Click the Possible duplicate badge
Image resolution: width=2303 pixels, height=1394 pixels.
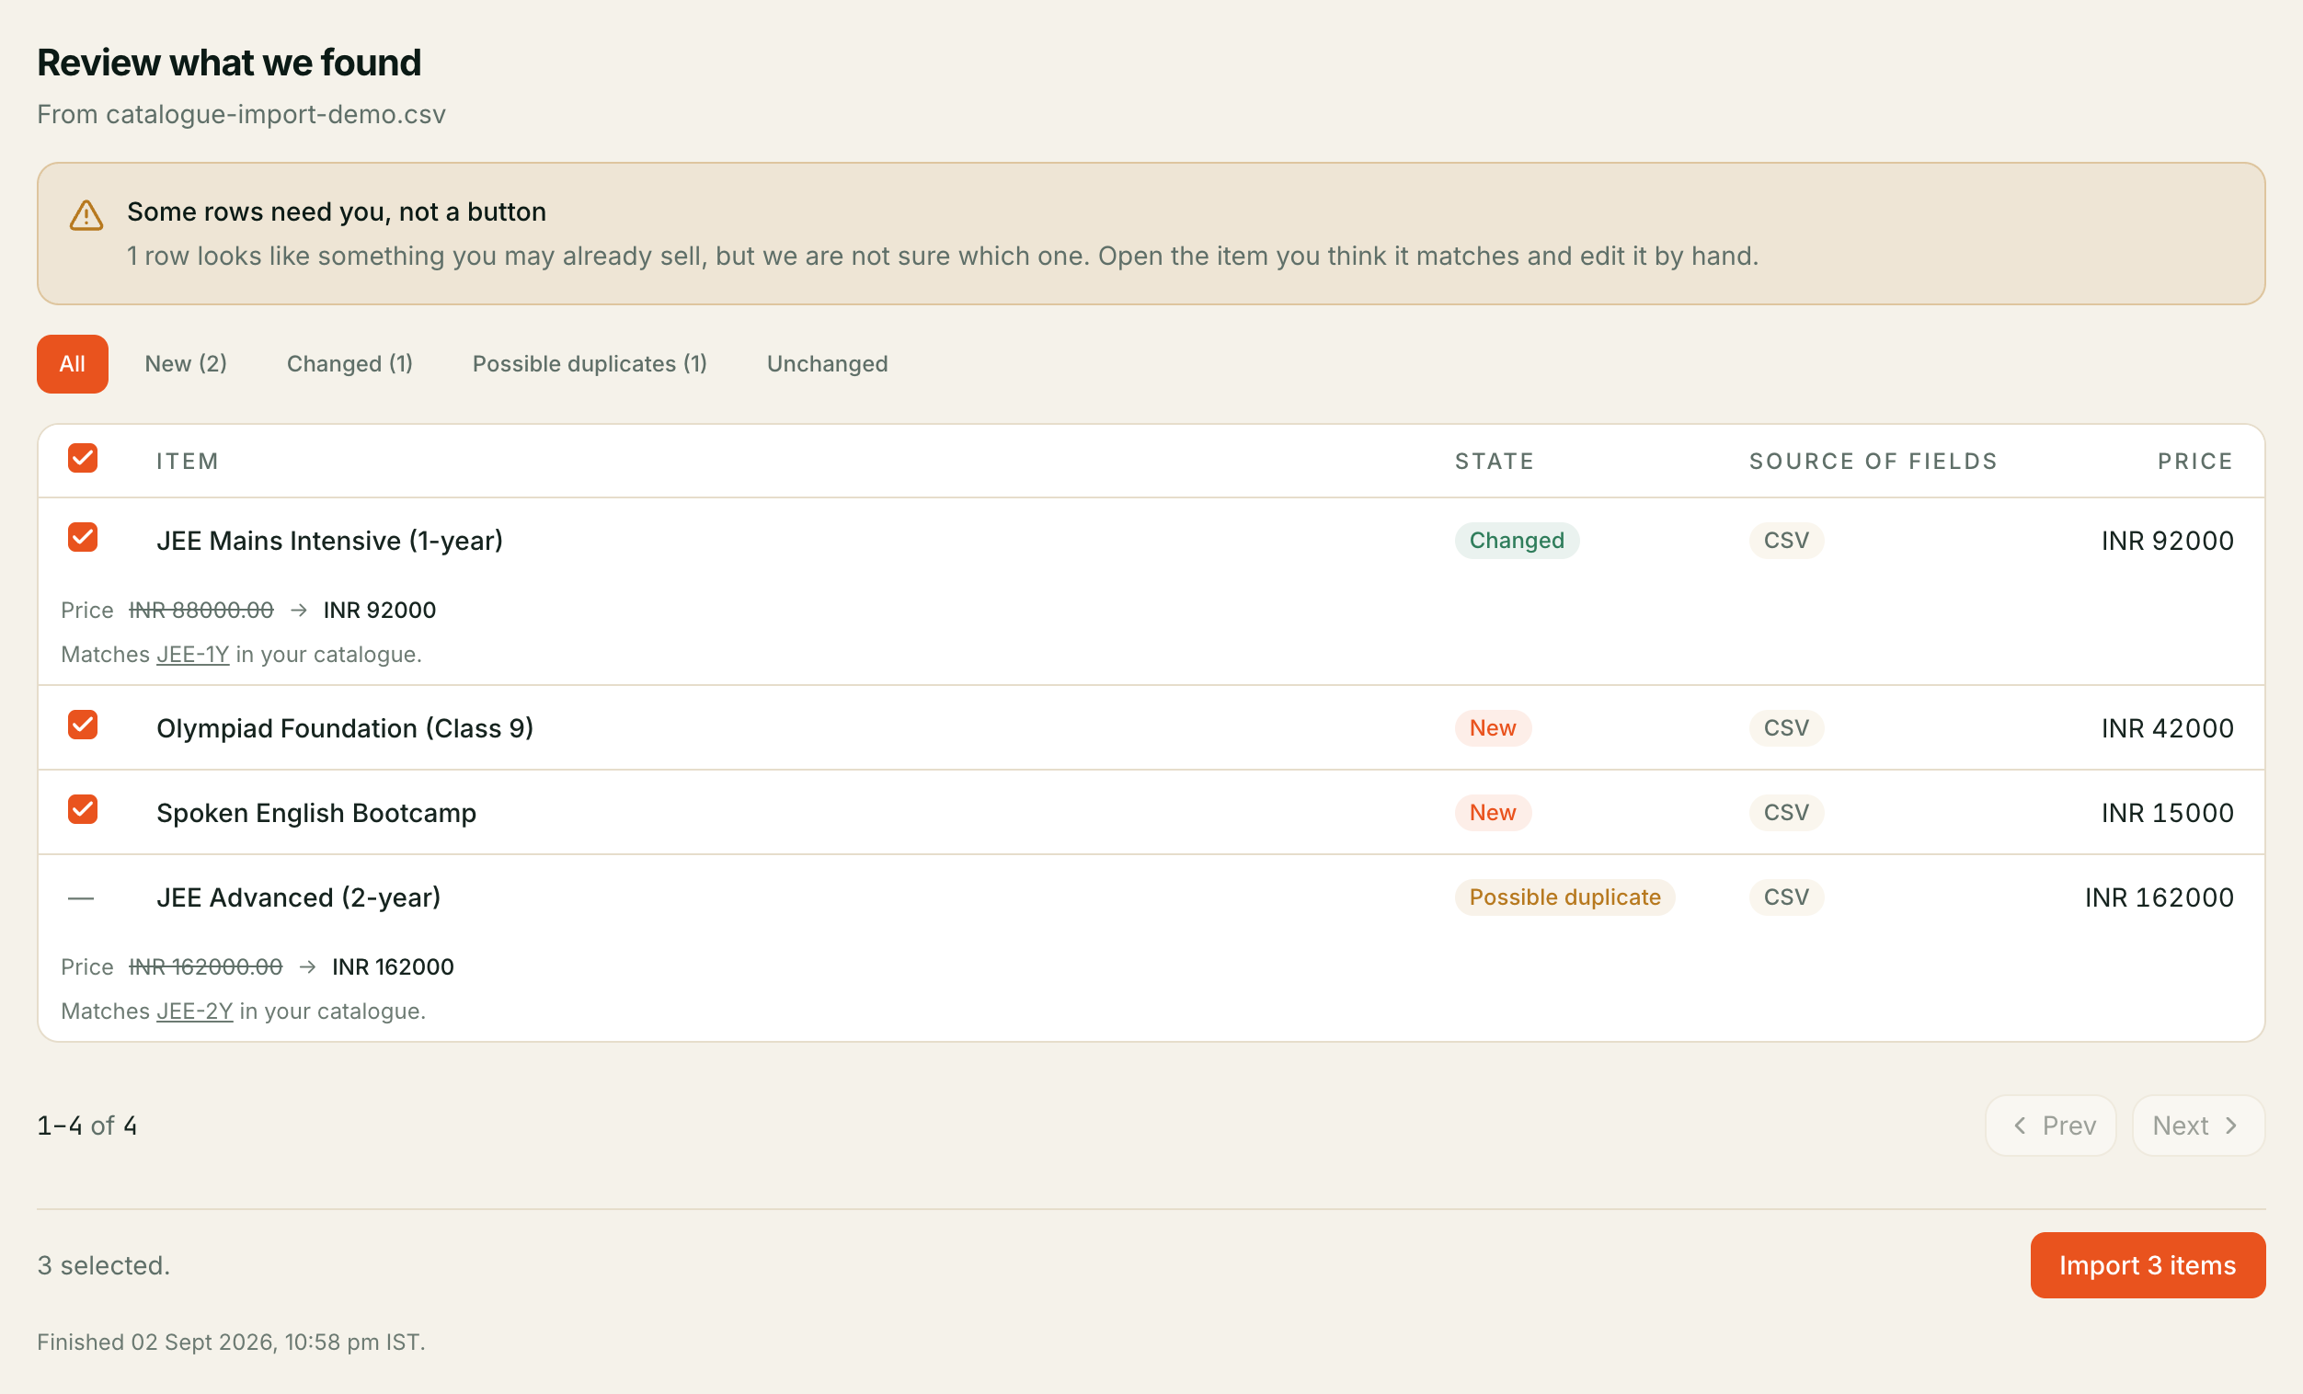coord(1564,897)
